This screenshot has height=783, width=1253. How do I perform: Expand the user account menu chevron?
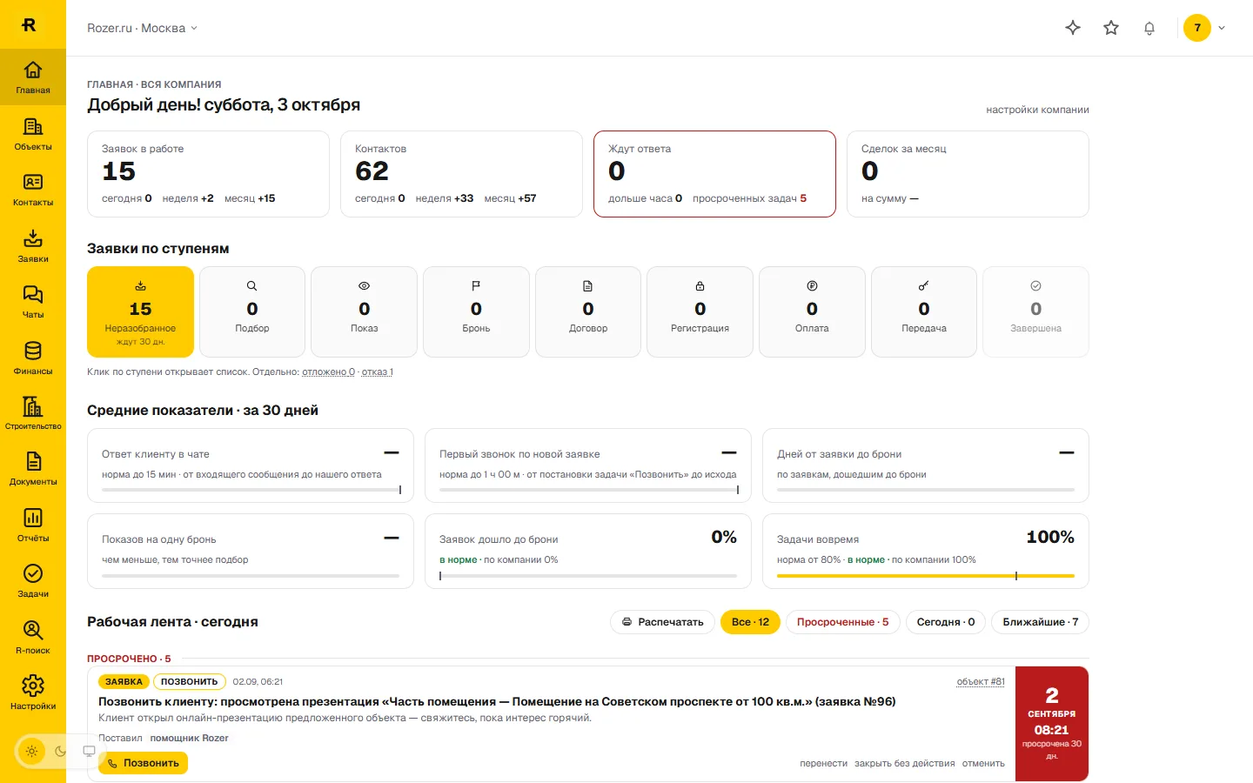coord(1222,28)
